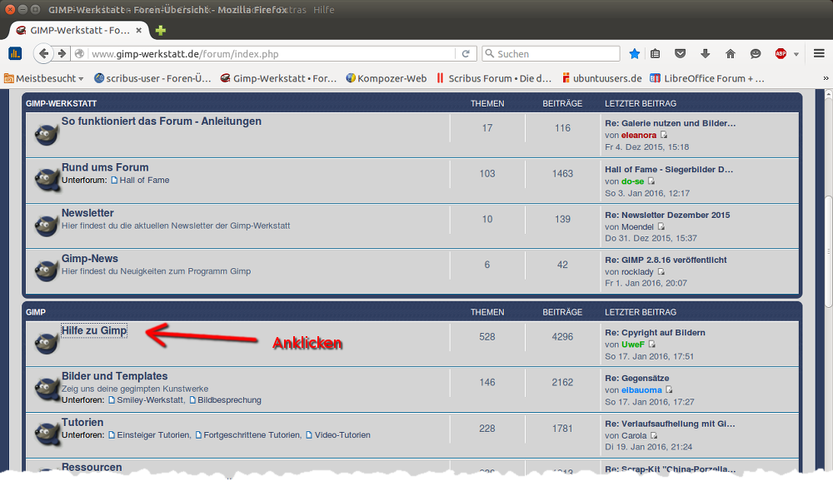View latest post icon next to do-se
This screenshot has height=481, width=833.
tap(651, 181)
